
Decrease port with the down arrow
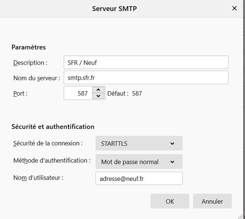98,96
